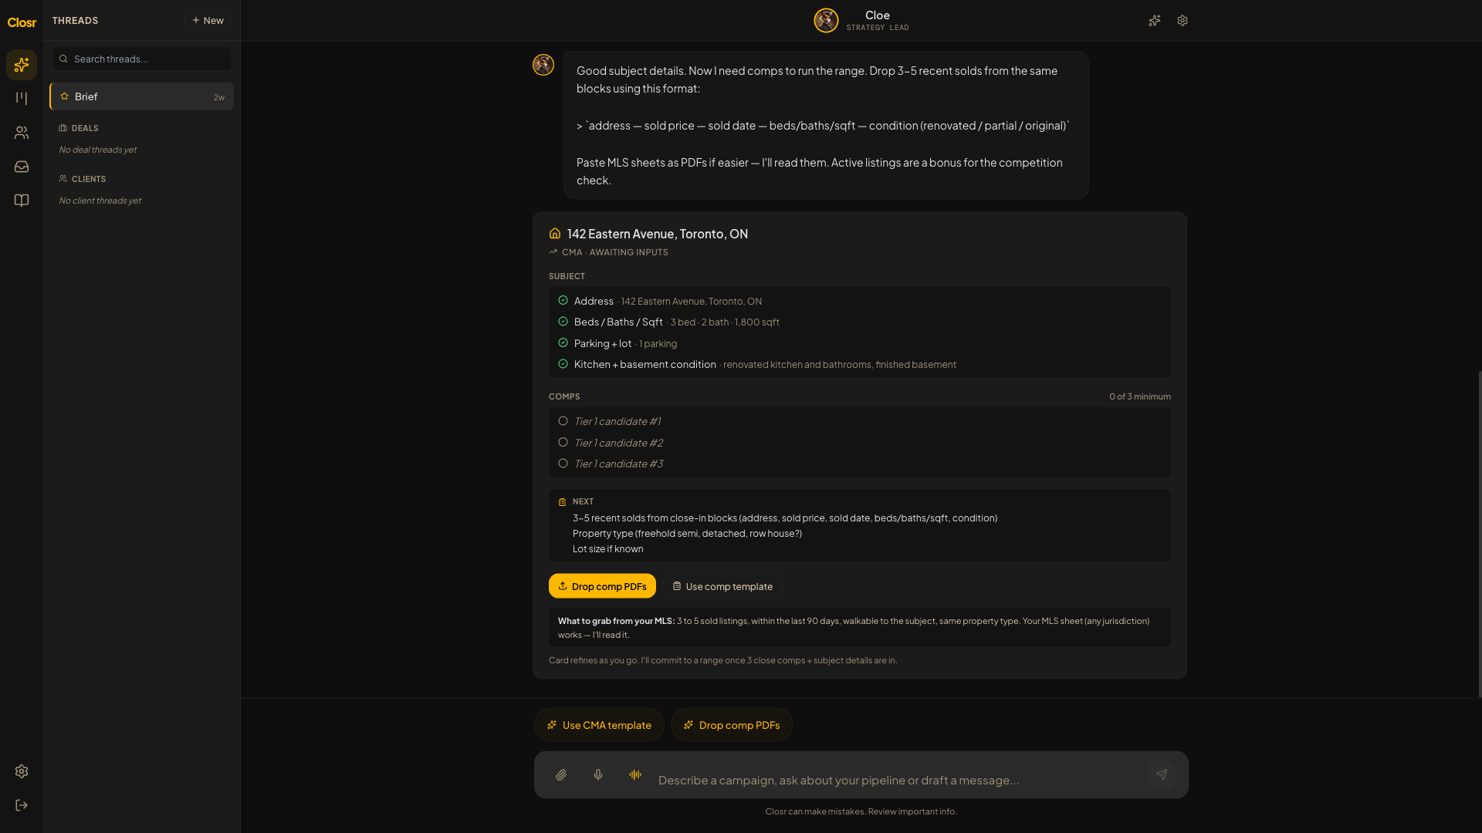1482x833 pixels.
Task: Open the inbox sidebar icon
Action: (22, 167)
